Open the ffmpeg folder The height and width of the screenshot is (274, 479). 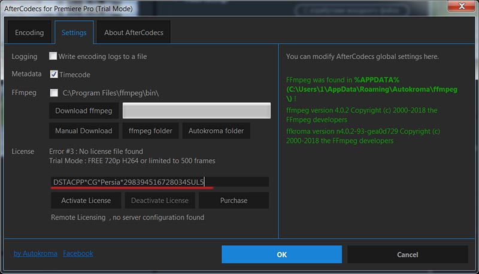tap(150, 130)
